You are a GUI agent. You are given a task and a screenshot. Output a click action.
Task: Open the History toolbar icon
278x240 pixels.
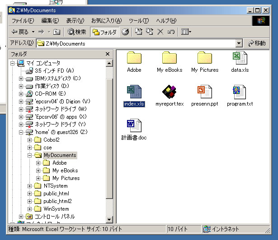point(125,32)
